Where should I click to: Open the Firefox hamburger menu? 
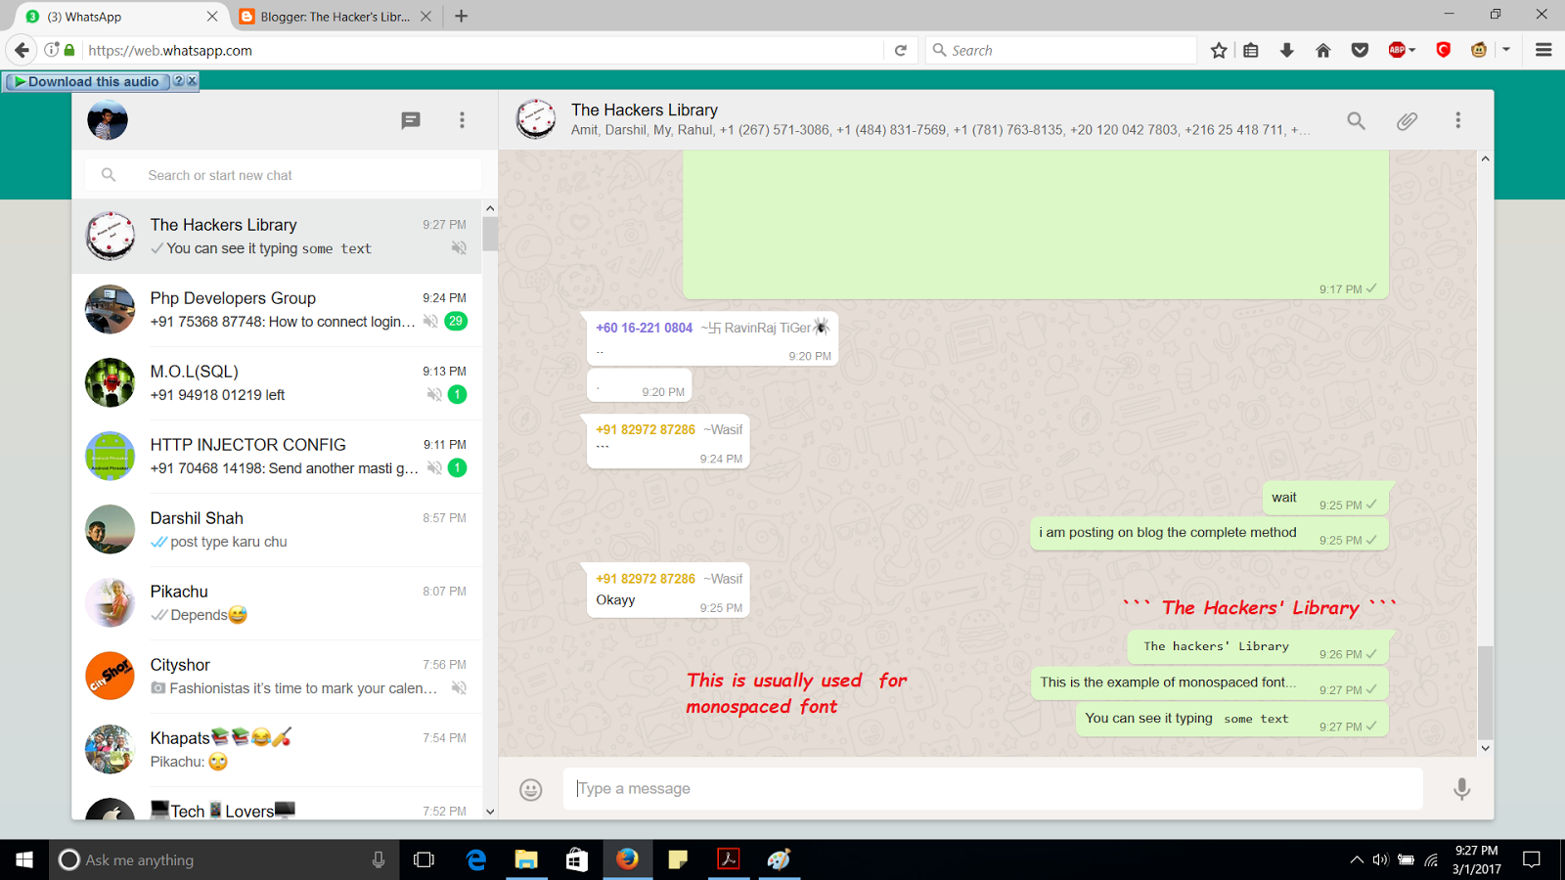(1543, 49)
